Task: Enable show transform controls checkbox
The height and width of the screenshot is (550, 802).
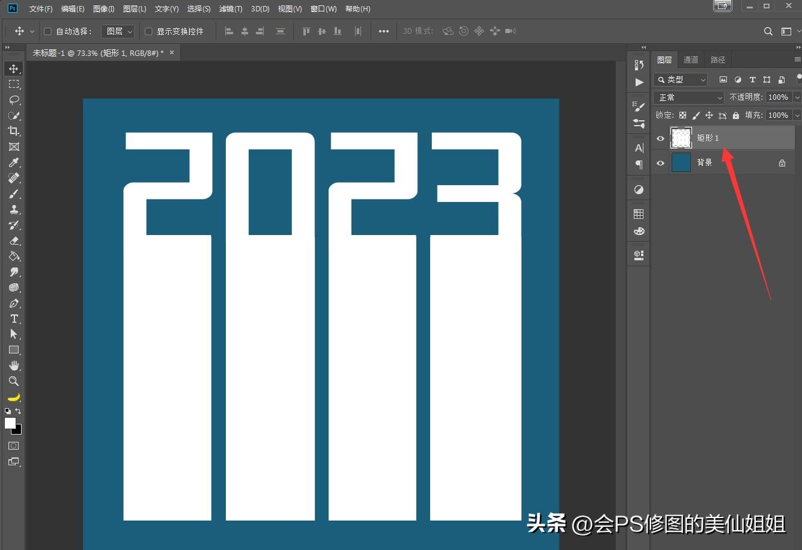Action: (148, 31)
